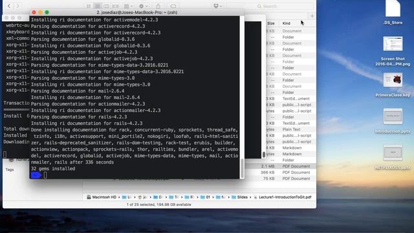Image resolution: width=414 pixels, height=233 pixels.
Task: Select PrimeraClase.key on the desktop
Action: point(393,85)
